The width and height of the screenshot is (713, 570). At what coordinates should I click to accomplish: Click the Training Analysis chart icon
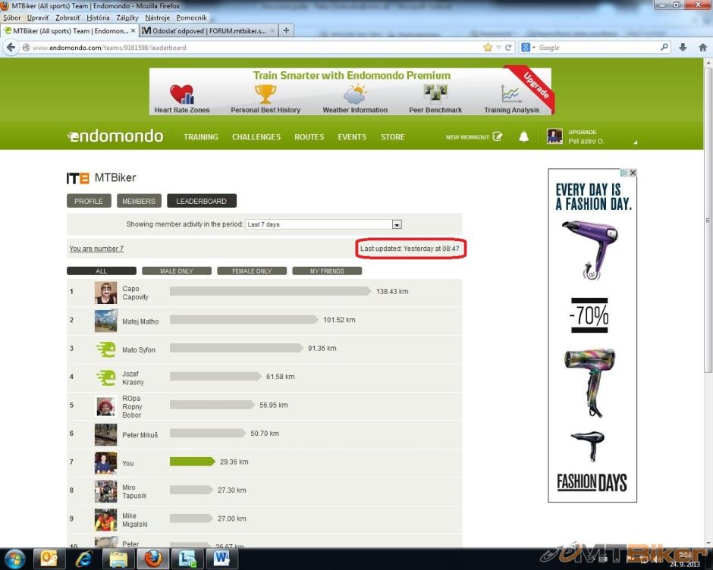pos(512,94)
